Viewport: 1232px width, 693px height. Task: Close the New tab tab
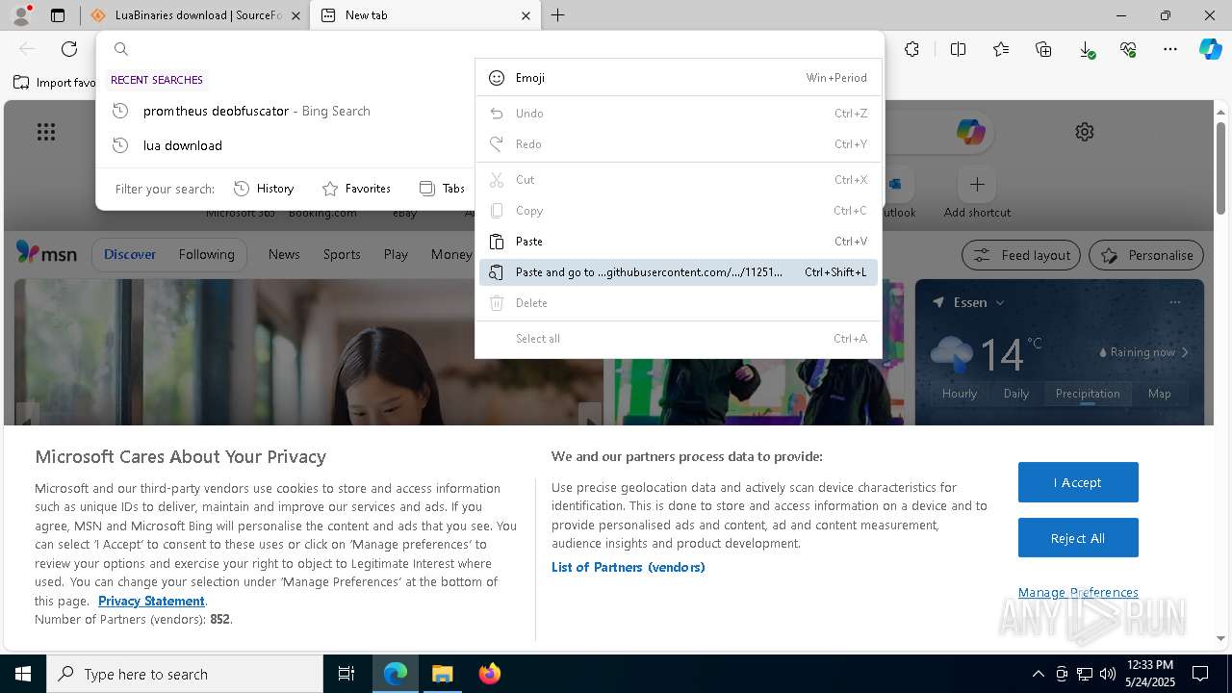[526, 15]
